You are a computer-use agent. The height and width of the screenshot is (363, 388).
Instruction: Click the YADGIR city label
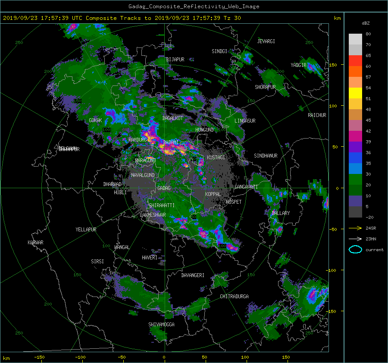point(298,65)
